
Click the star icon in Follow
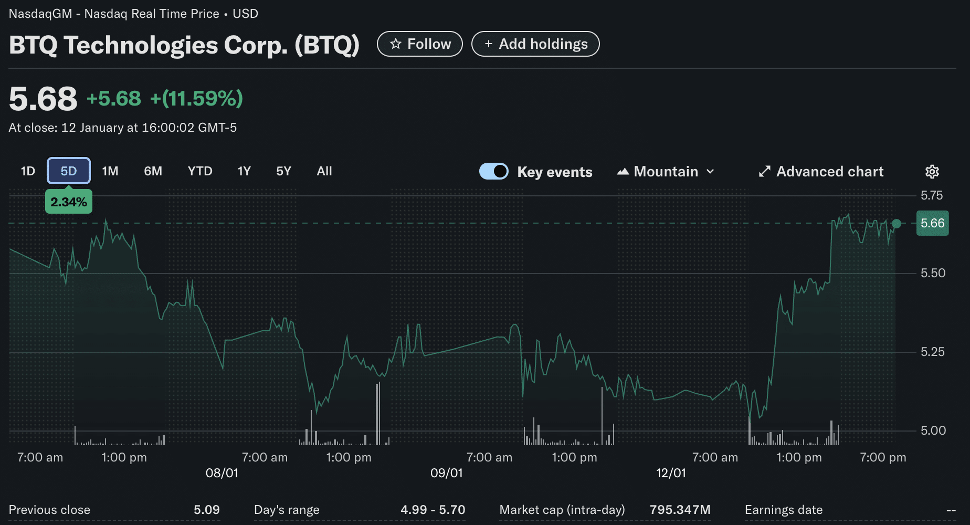pyautogui.click(x=396, y=44)
